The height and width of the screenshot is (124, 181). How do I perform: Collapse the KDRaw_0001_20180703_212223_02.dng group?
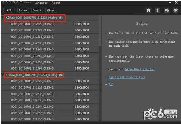tap(2, 75)
